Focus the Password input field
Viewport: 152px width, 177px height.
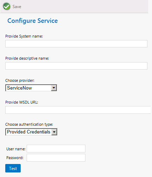[56, 158]
